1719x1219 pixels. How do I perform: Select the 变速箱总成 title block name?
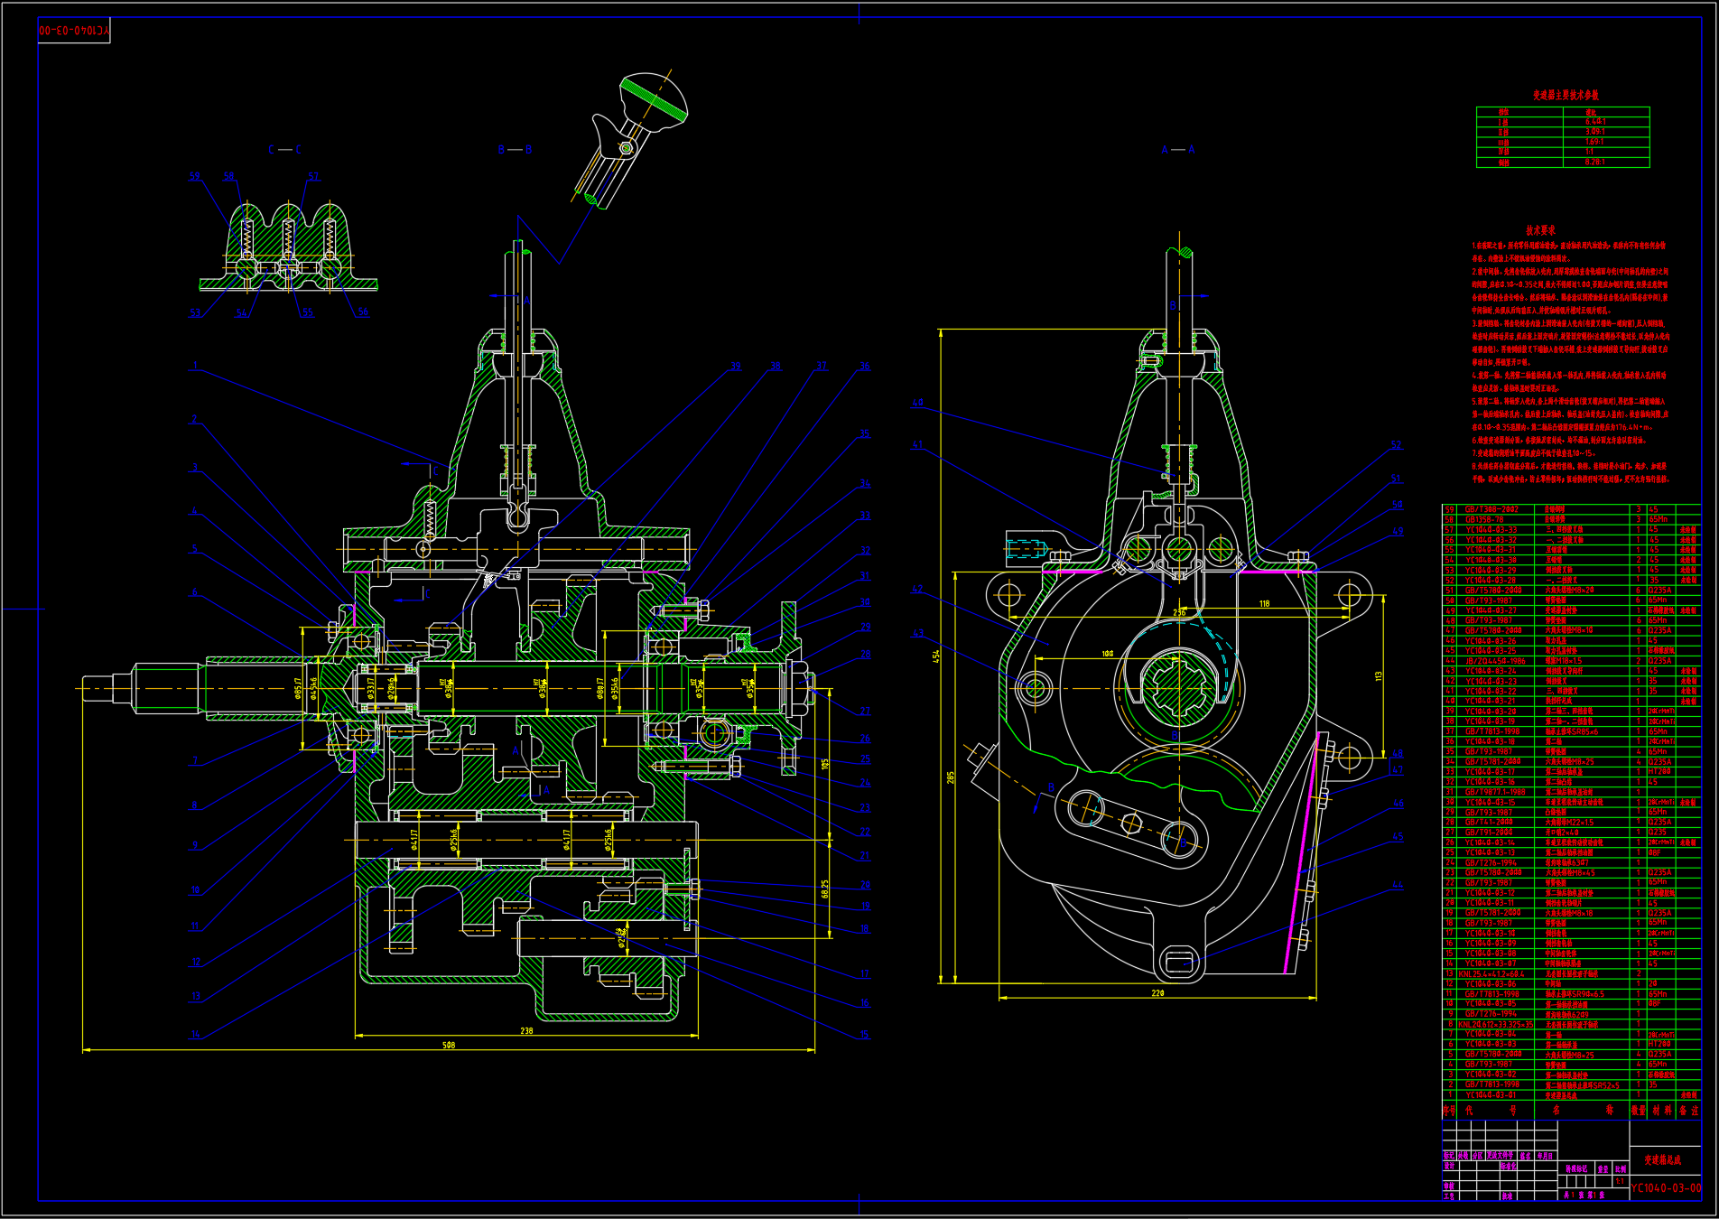tap(1663, 1160)
